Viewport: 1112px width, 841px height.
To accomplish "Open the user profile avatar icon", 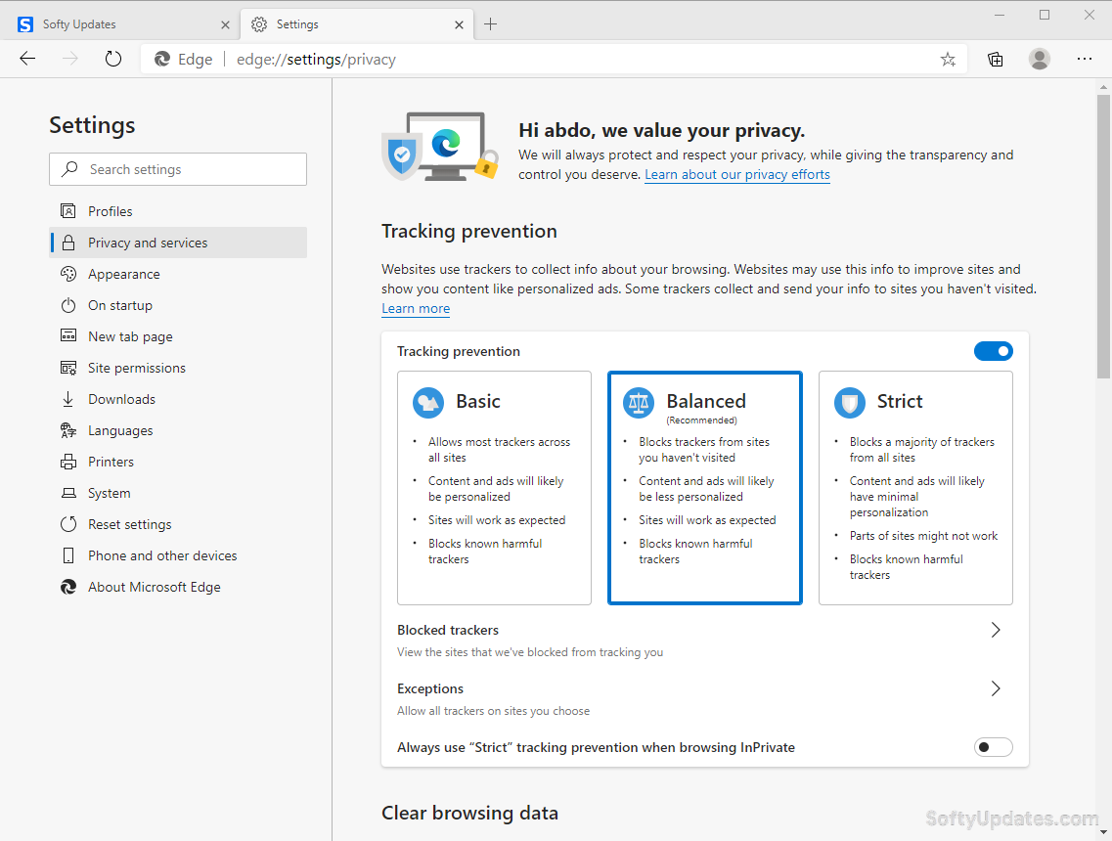I will (x=1039, y=59).
